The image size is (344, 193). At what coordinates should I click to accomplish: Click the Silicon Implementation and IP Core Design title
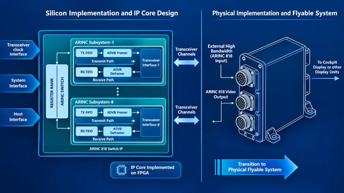pyautogui.click(x=112, y=13)
